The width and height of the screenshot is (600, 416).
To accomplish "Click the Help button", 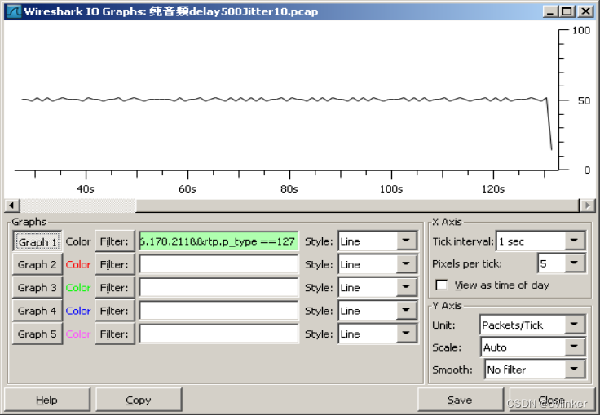I will coord(47,400).
